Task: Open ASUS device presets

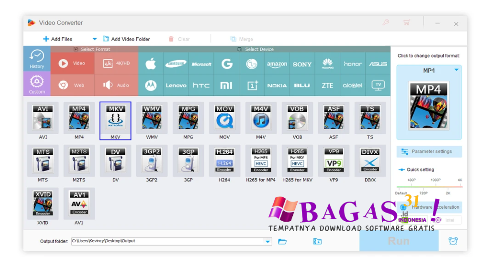Action: (x=378, y=64)
